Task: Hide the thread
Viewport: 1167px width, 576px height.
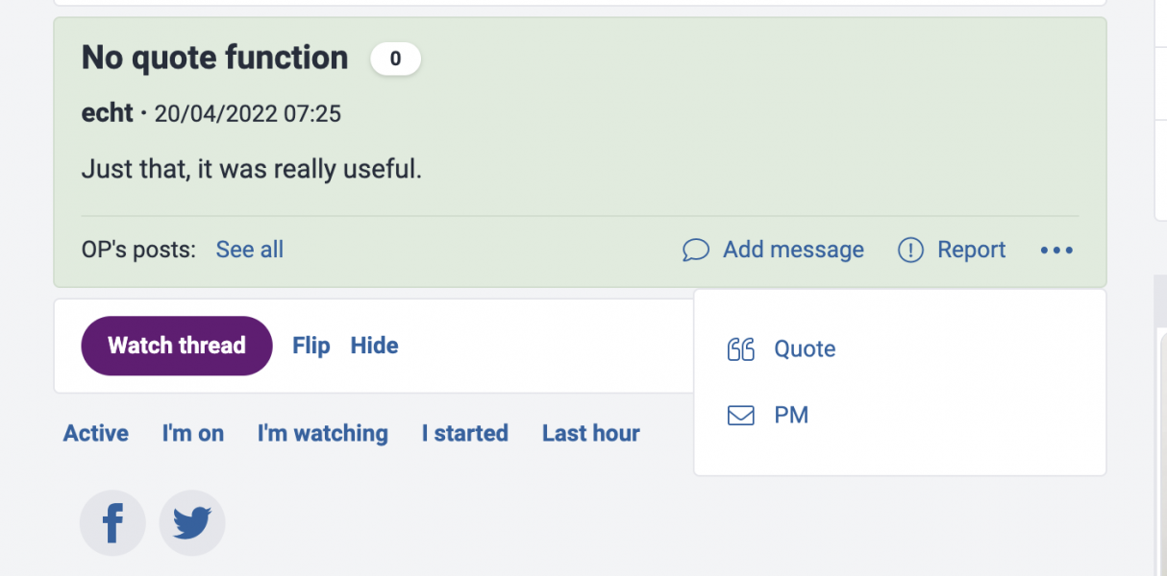Action: pos(374,345)
